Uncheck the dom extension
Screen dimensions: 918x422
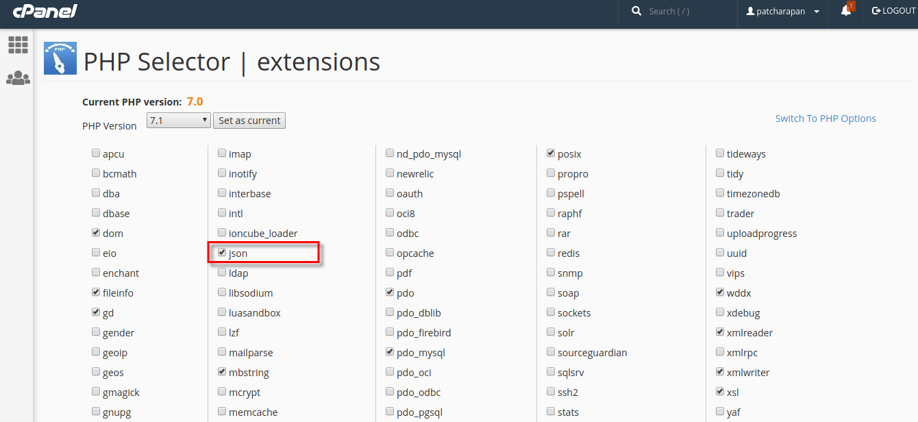tap(96, 233)
